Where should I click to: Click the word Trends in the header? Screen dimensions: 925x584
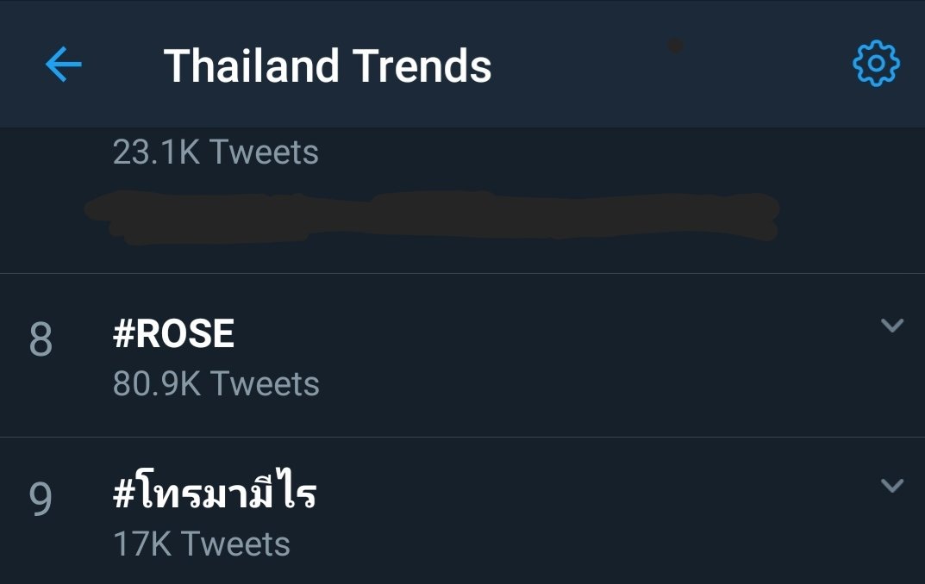[422, 65]
